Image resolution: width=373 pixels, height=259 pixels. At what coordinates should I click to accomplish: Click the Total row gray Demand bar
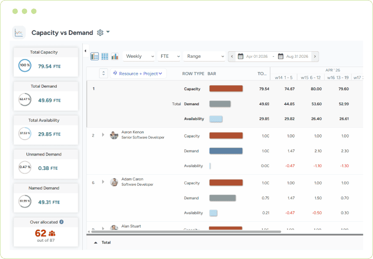pyautogui.click(x=220, y=104)
